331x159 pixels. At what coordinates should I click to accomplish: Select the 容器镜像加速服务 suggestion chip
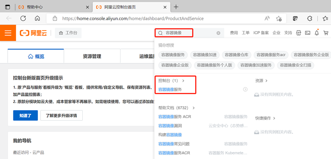(256, 65)
